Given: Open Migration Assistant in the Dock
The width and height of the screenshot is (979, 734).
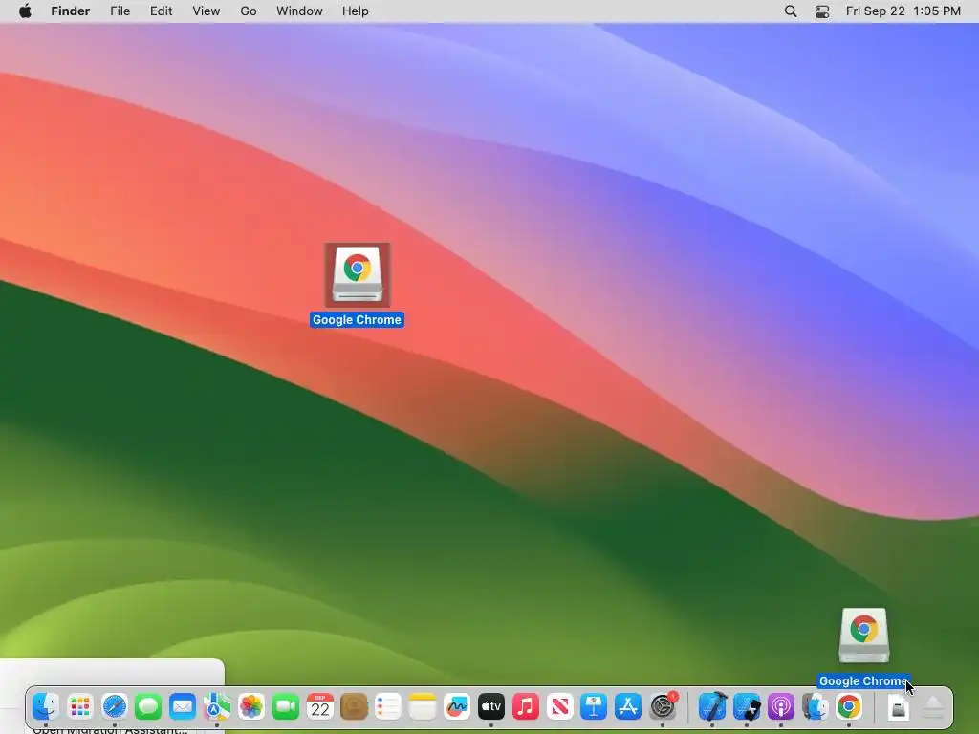Looking at the screenshot, I should coord(815,706).
